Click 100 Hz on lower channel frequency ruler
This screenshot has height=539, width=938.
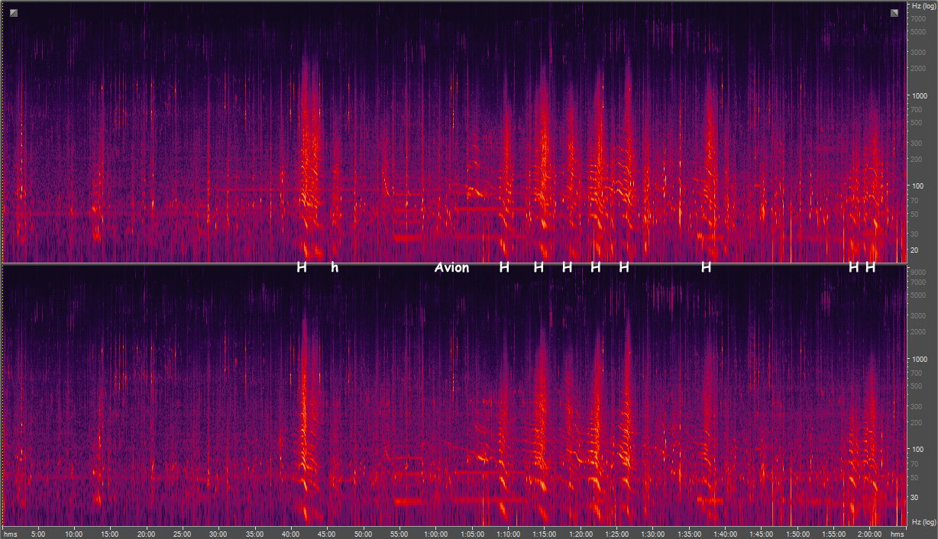click(915, 450)
